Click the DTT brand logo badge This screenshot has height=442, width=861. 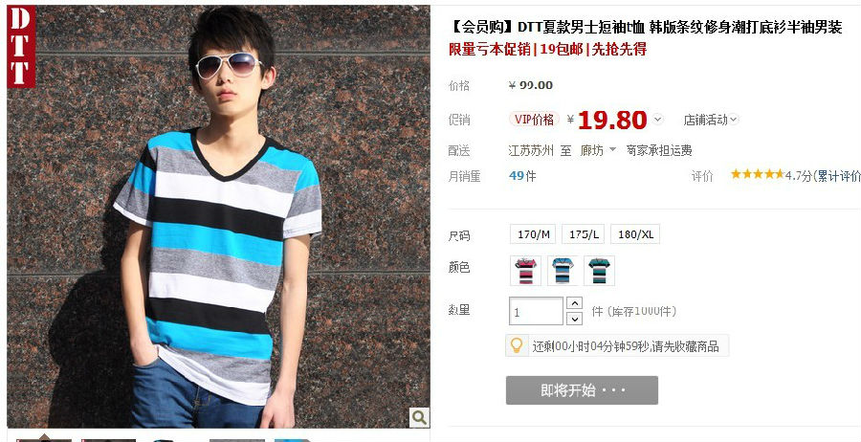click(21, 47)
